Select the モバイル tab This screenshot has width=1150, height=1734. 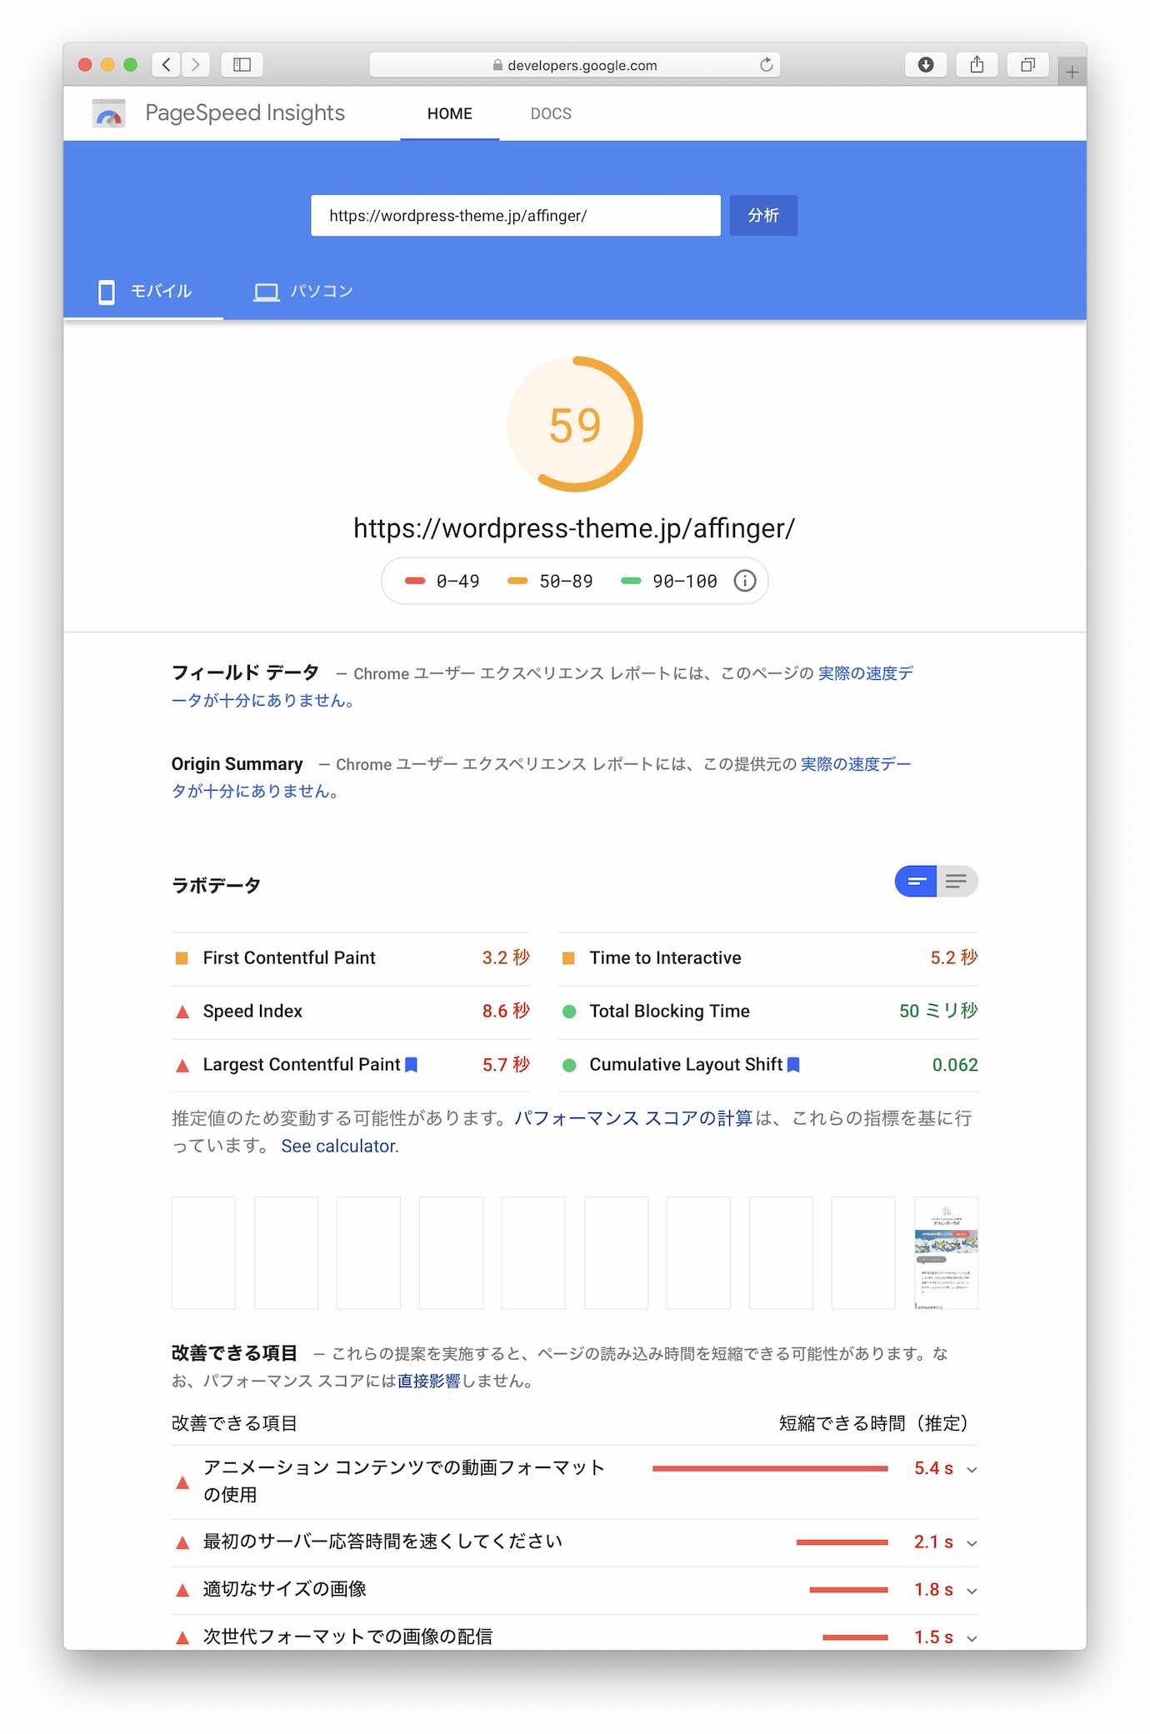point(143,292)
